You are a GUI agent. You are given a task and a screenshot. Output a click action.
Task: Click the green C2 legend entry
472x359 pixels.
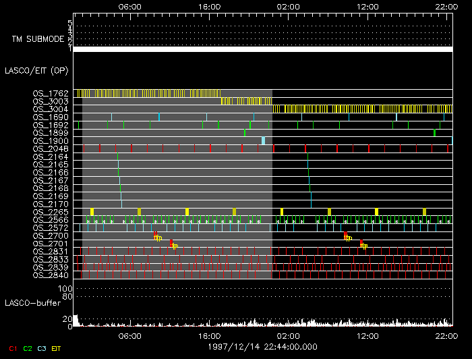pyautogui.click(x=28, y=348)
